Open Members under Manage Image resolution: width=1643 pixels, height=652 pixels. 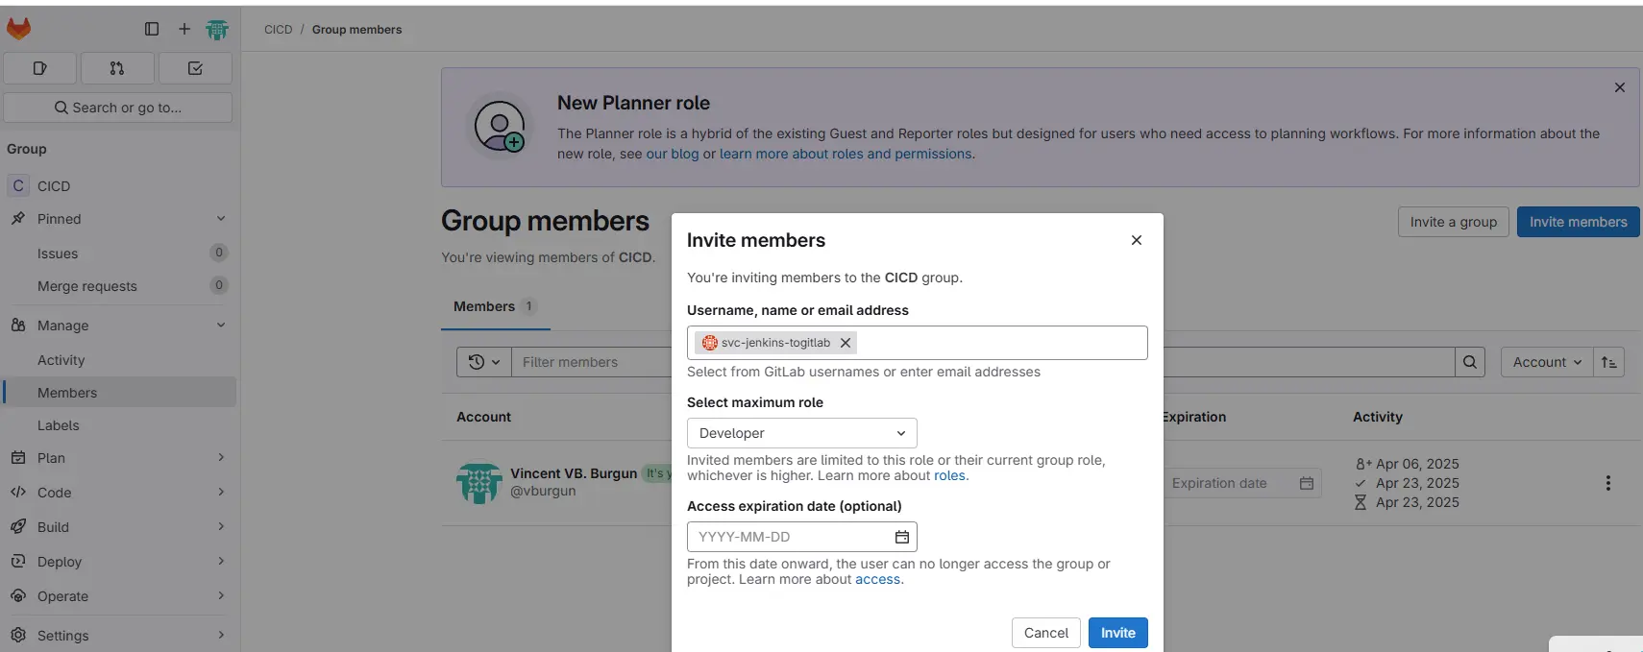point(119,393)
